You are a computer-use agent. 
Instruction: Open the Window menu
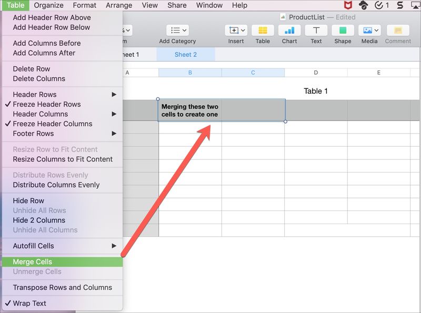[x=209, y=5]
